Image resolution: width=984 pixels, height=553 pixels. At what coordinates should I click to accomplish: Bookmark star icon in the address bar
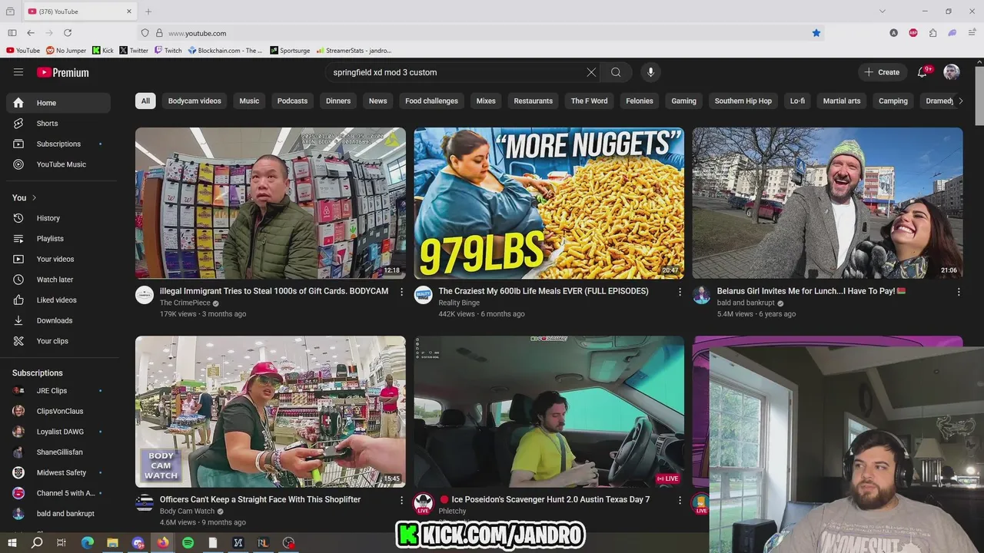pyautogui.click(x=816, y=33)
